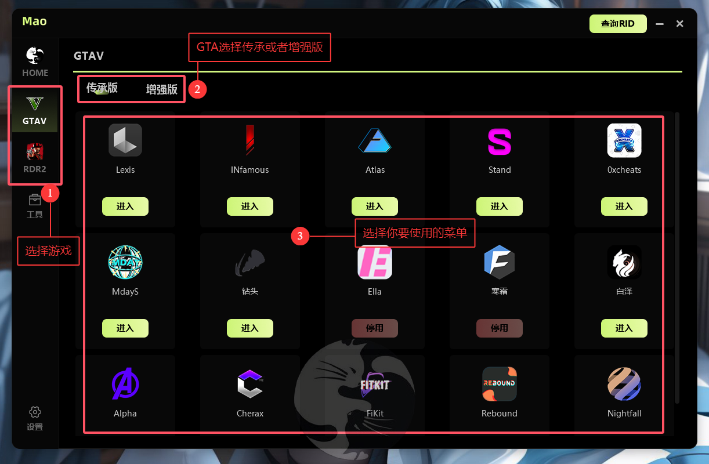Click the 停用 button under 寒霜
Screen dimensions: 709x464
click(500, 328)
